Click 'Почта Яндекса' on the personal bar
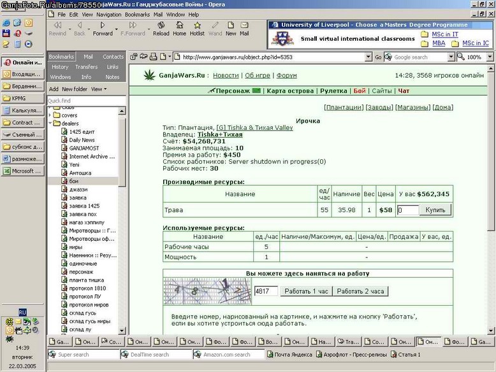The width and height of the screenshot is (496, 372). [x=289, y=355]
